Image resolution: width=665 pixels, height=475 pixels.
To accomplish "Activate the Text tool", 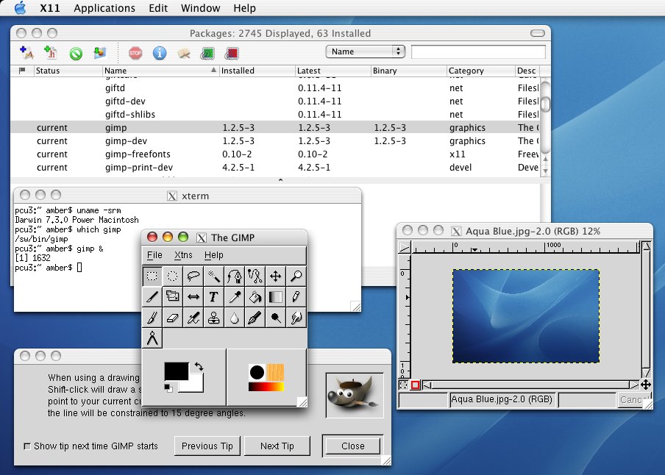I will [214, 297].
